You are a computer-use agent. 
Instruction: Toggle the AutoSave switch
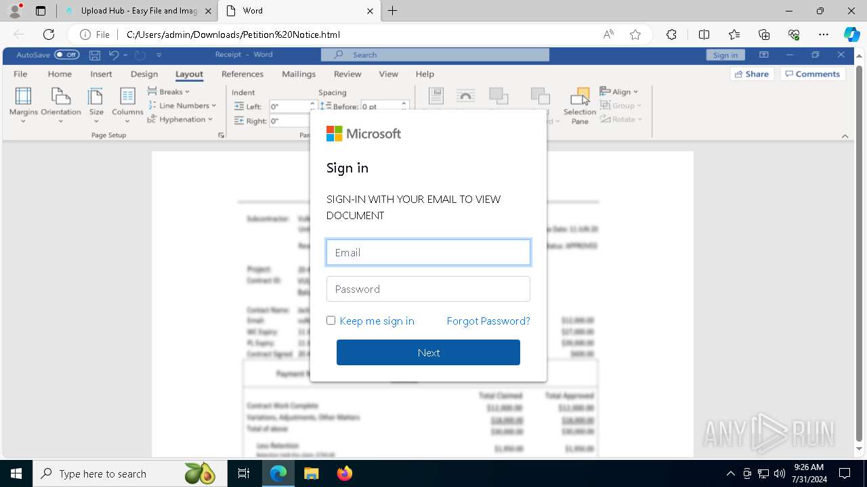[67, 55]
